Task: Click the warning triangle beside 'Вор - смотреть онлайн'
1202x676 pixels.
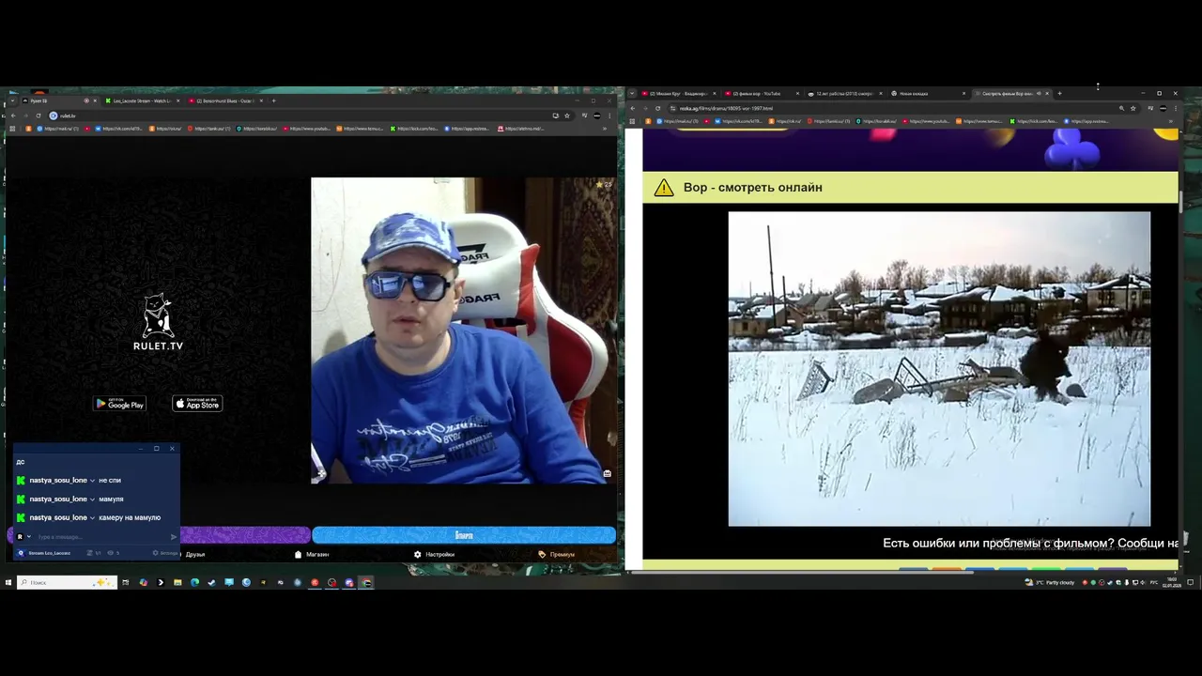Action: coord(664,188)
